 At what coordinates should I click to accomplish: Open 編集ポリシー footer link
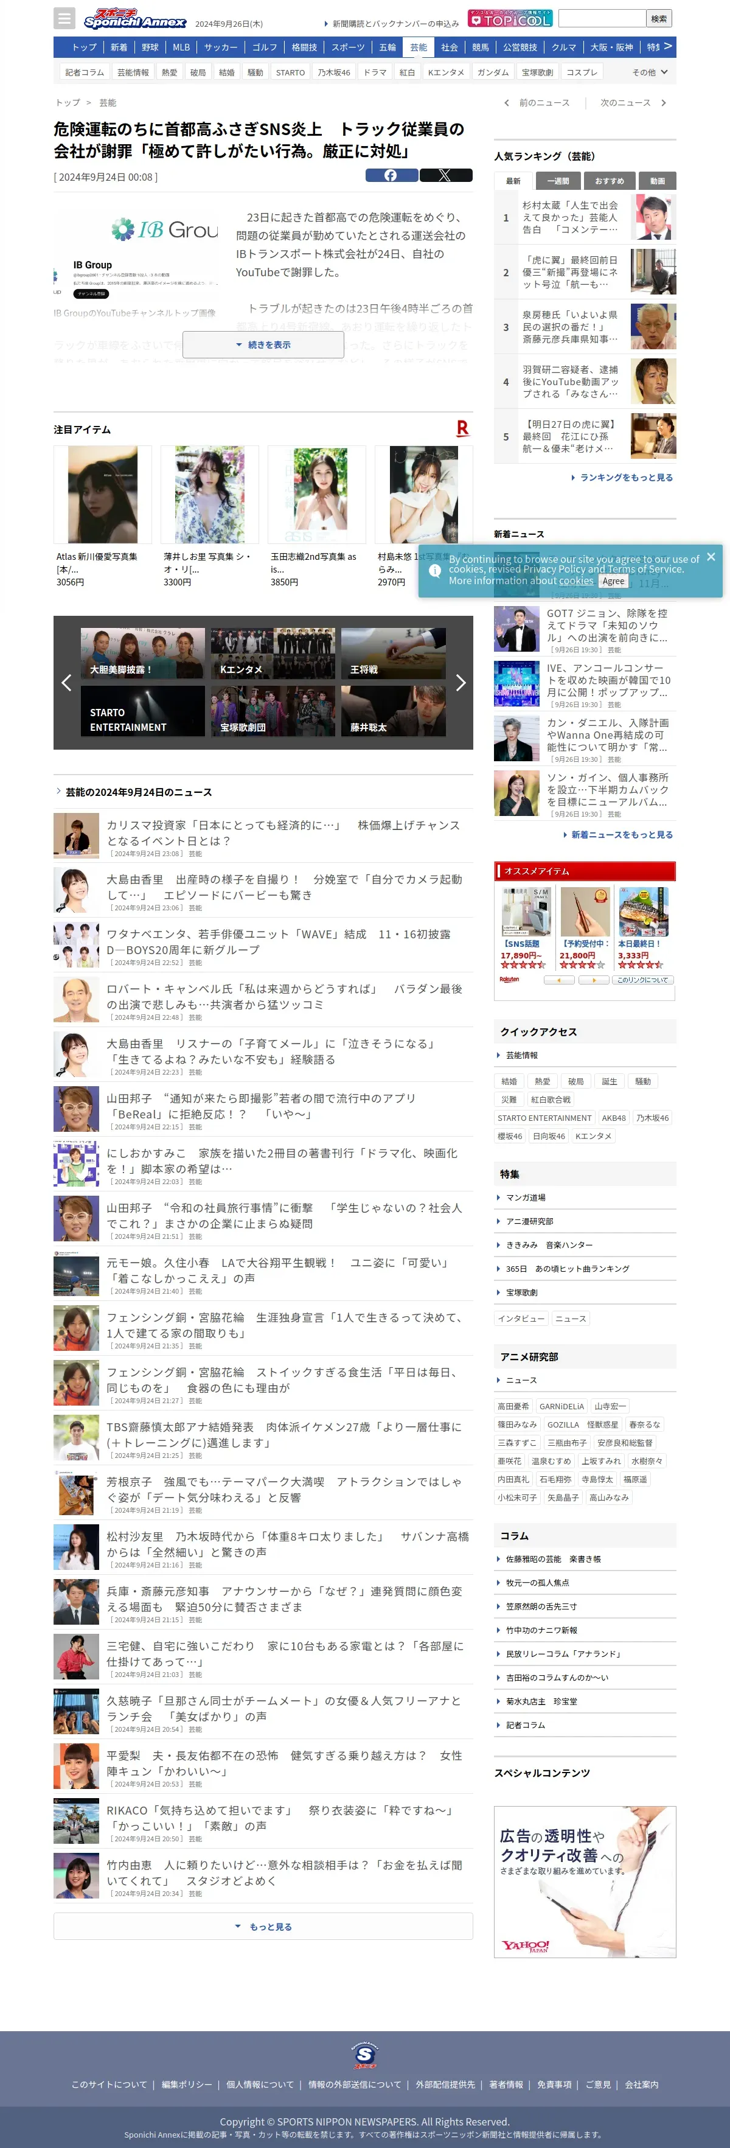tap(187, 2083)
